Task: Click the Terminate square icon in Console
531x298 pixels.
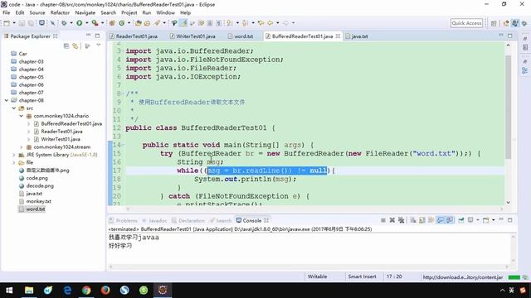Action: pos(383,220)
